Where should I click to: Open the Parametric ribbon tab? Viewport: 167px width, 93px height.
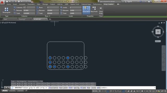[x=31, y=4]
